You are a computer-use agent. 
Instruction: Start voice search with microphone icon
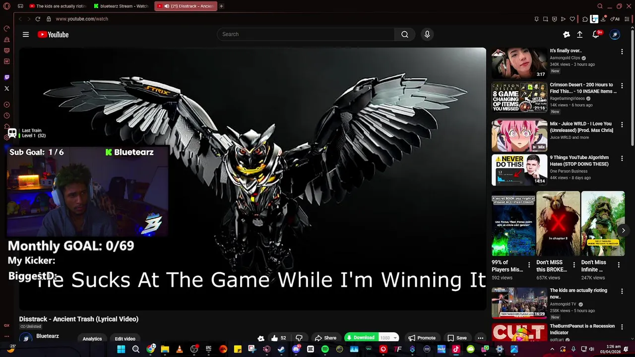pyautogui.click(x=427, y=34)
